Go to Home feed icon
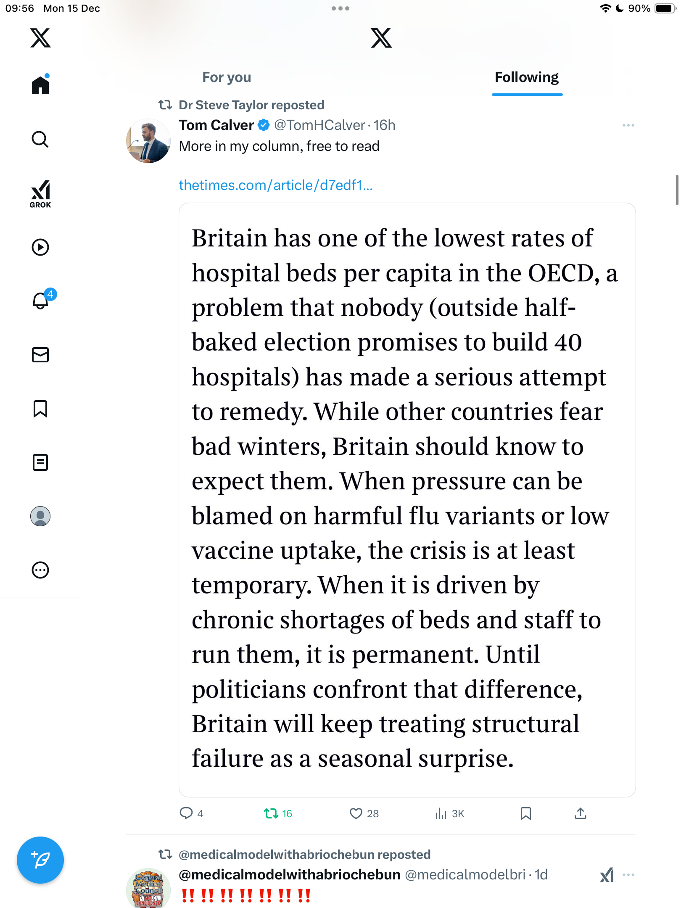The image size is (681, 908). coord(40,85)
